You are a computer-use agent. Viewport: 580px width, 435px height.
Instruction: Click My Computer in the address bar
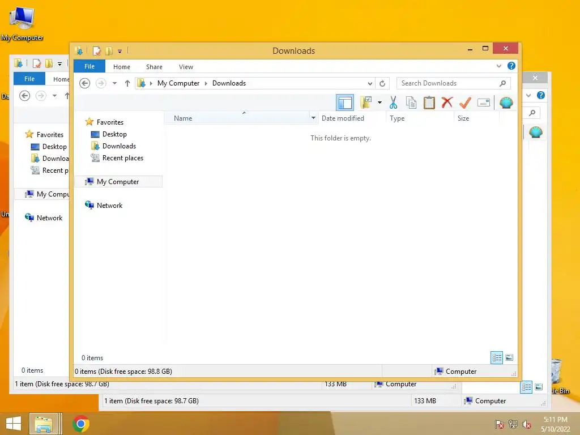[178, 83]
